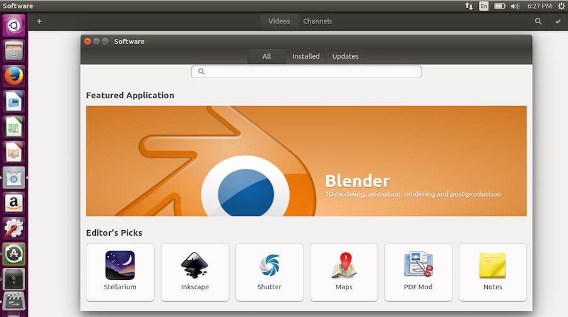Expand the En keyboard layout indicator
The height and width of the screenshot is (317, 568).
point(483,6)
